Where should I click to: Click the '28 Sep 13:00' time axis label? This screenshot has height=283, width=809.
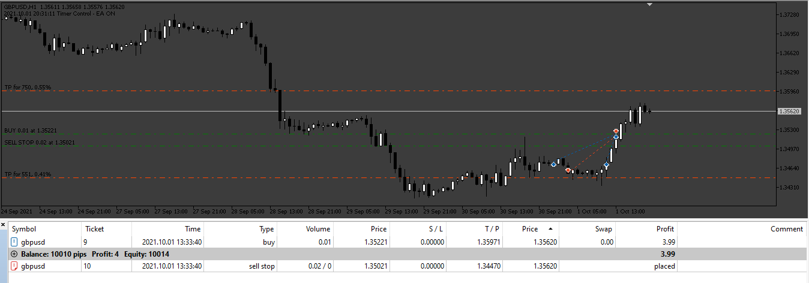[x=287, y=212]
